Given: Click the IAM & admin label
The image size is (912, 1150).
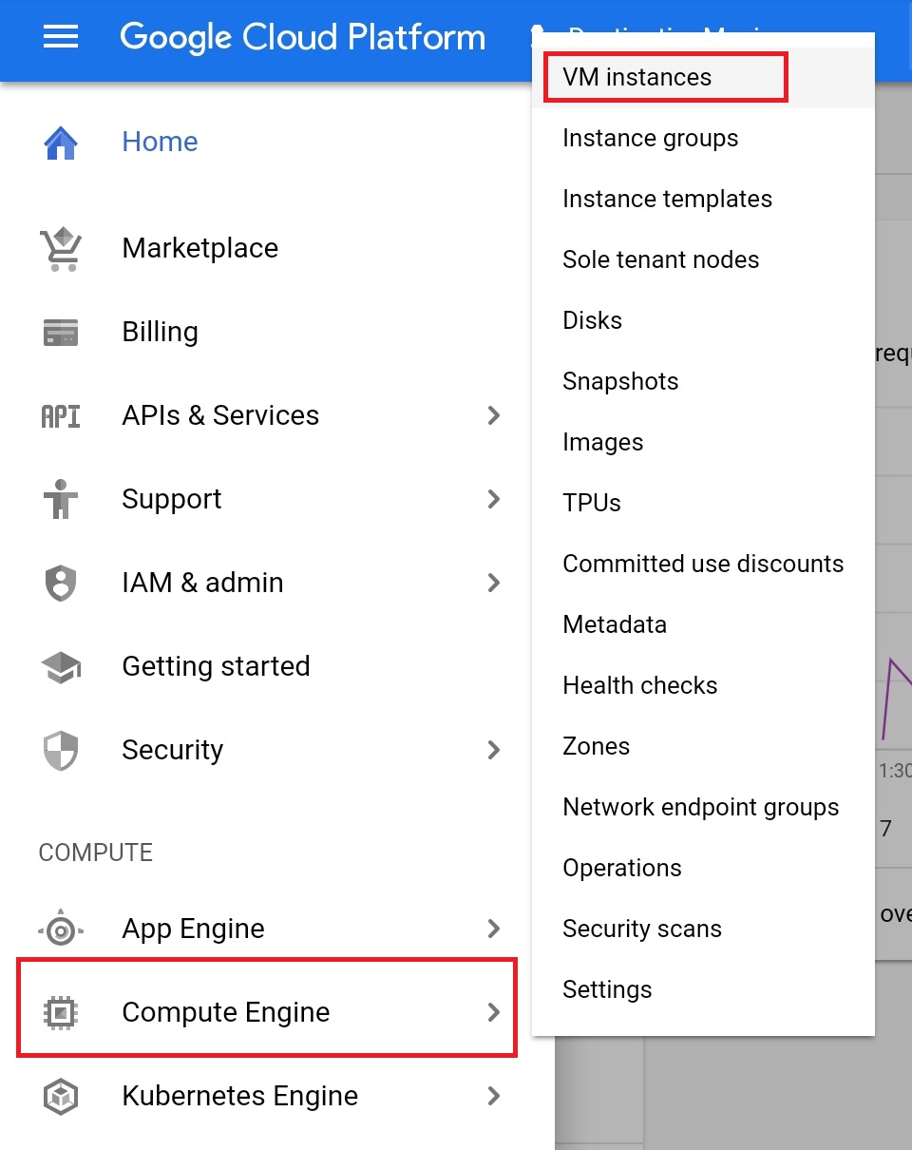Looking at the screenshot, I should 202,583.
